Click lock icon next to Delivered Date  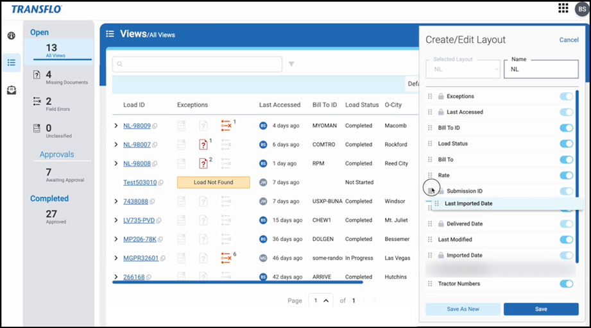[441, 224]
